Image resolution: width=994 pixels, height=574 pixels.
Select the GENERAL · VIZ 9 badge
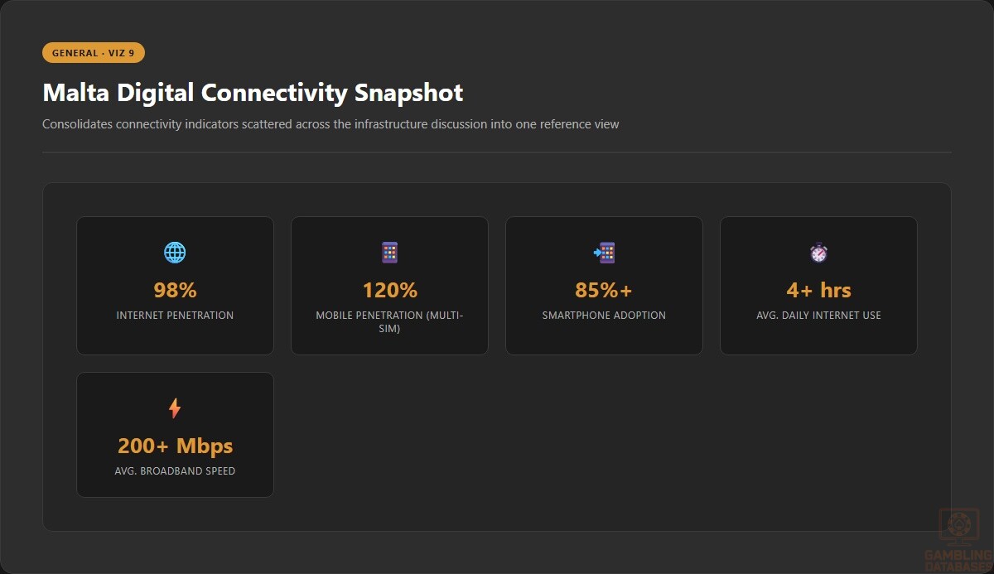coord(94,53)
